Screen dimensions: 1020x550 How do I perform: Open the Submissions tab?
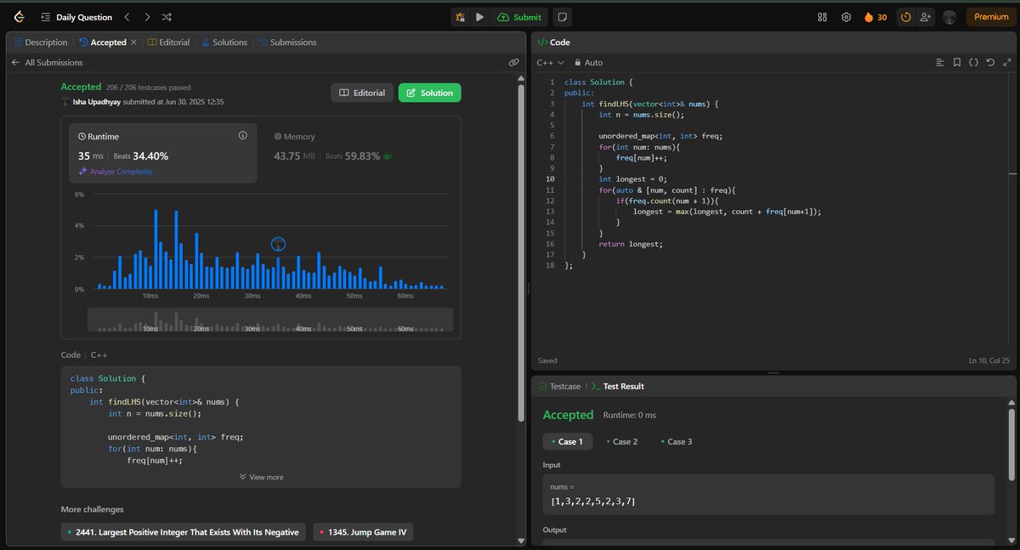[287, 42]
